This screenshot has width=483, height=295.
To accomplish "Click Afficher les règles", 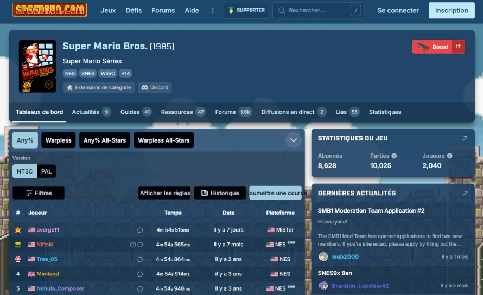I will 164,193.
